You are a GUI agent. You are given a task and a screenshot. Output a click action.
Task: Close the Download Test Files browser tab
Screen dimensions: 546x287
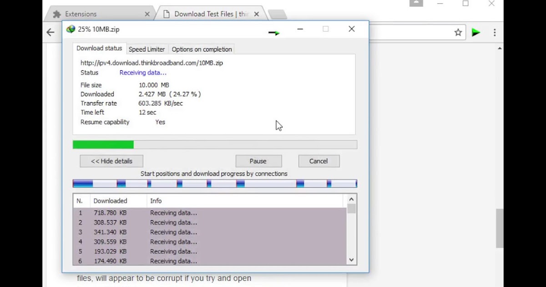pyautogui.click(x=257, y=14)
